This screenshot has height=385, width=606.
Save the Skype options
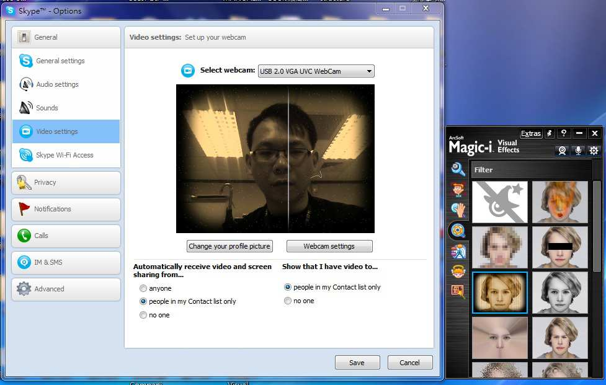point(357,363)
